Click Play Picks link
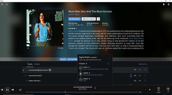172x95 pixels. (143, 64)
